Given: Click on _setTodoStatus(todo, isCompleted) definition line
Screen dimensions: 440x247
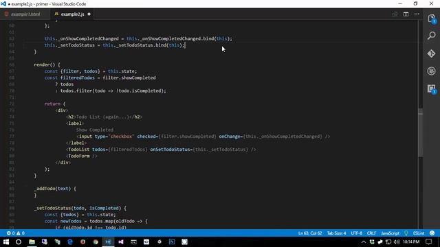Looking at the screenshot, I should [80, 208].
